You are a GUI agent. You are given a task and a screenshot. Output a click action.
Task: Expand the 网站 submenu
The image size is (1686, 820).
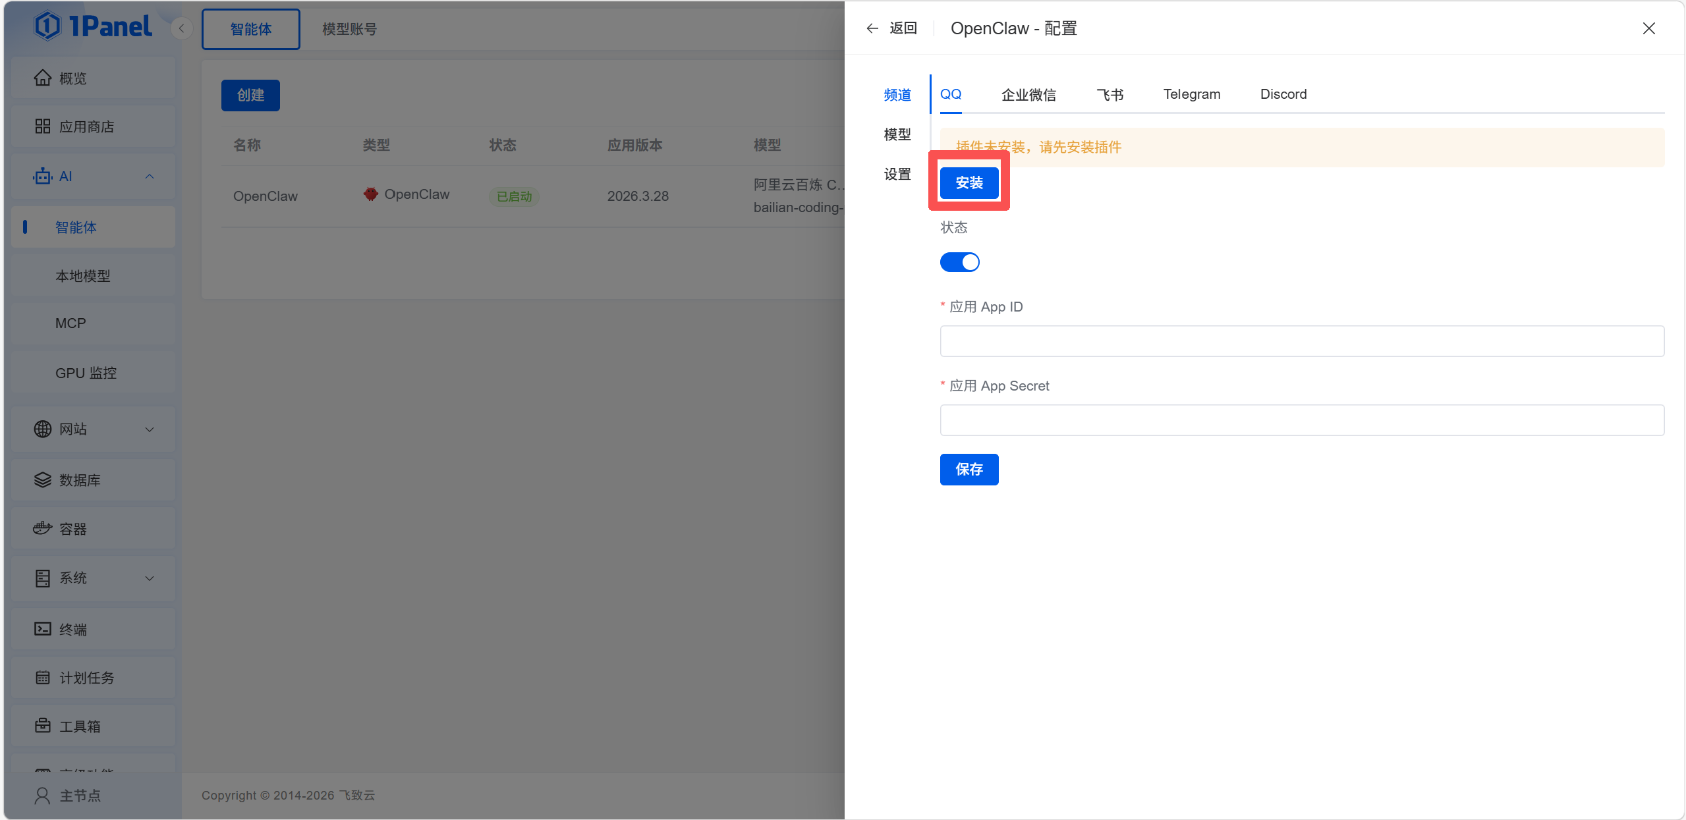(x=150, y=429)
